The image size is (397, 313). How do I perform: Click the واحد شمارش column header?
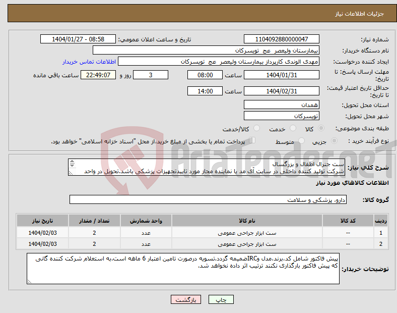[x=146, y=221]
